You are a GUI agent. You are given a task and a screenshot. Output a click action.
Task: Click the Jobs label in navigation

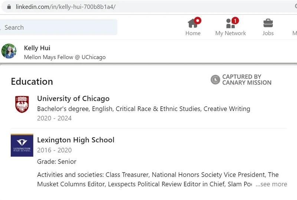coord(268,33)
